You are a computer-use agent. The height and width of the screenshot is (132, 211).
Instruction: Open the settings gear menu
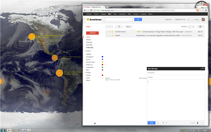pyautogui.click(x=201, y=27)
